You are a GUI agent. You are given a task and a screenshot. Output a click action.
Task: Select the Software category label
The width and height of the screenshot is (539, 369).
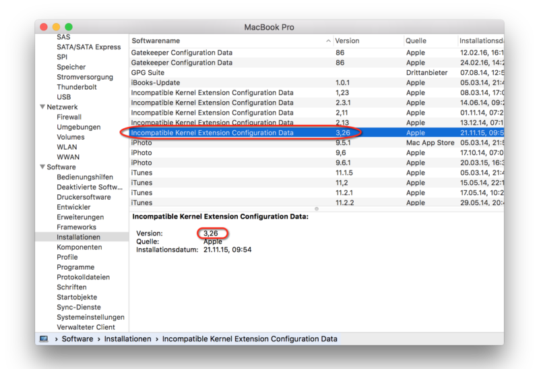point(61,167)
